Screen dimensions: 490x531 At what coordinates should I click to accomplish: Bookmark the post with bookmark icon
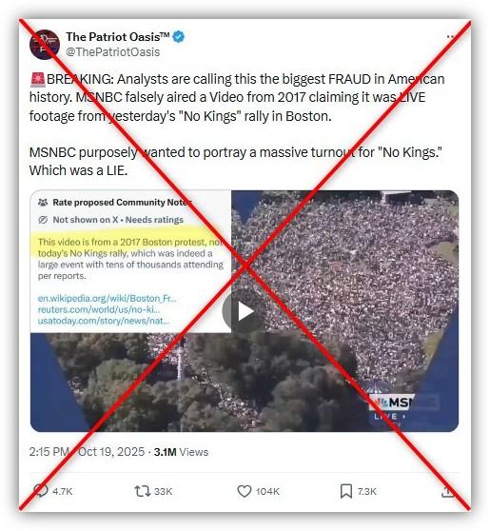(345, 491)
